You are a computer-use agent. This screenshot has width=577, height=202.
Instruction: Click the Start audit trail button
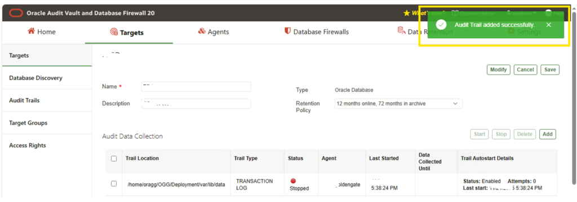pyautogui.click(x=480, y=134)
